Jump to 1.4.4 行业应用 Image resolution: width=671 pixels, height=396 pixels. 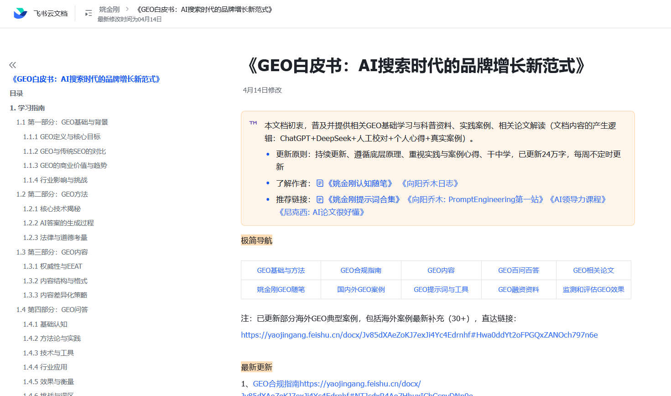point(45,367)
